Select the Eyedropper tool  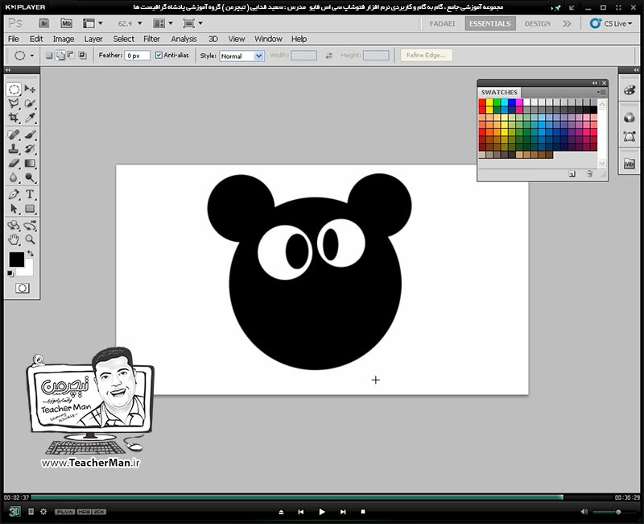click(30, 118)
